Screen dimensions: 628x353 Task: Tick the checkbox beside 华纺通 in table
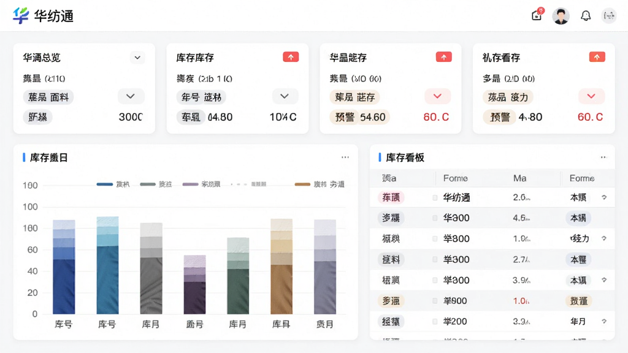(435, 198)
